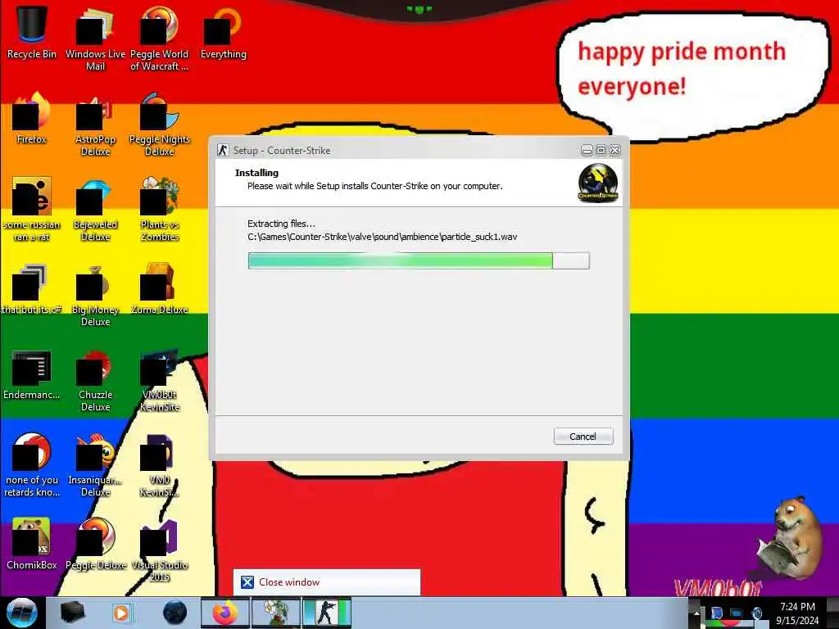The width and height of the screenshot is (839, 629).
Task: Select the Visual Studio 2015 desktop icon
Action: point(160,550)
